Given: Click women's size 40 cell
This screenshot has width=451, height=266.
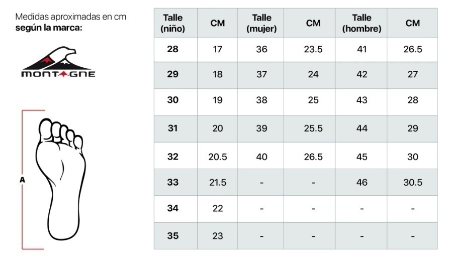Looking at the screenshot, I should coord(261,157).
